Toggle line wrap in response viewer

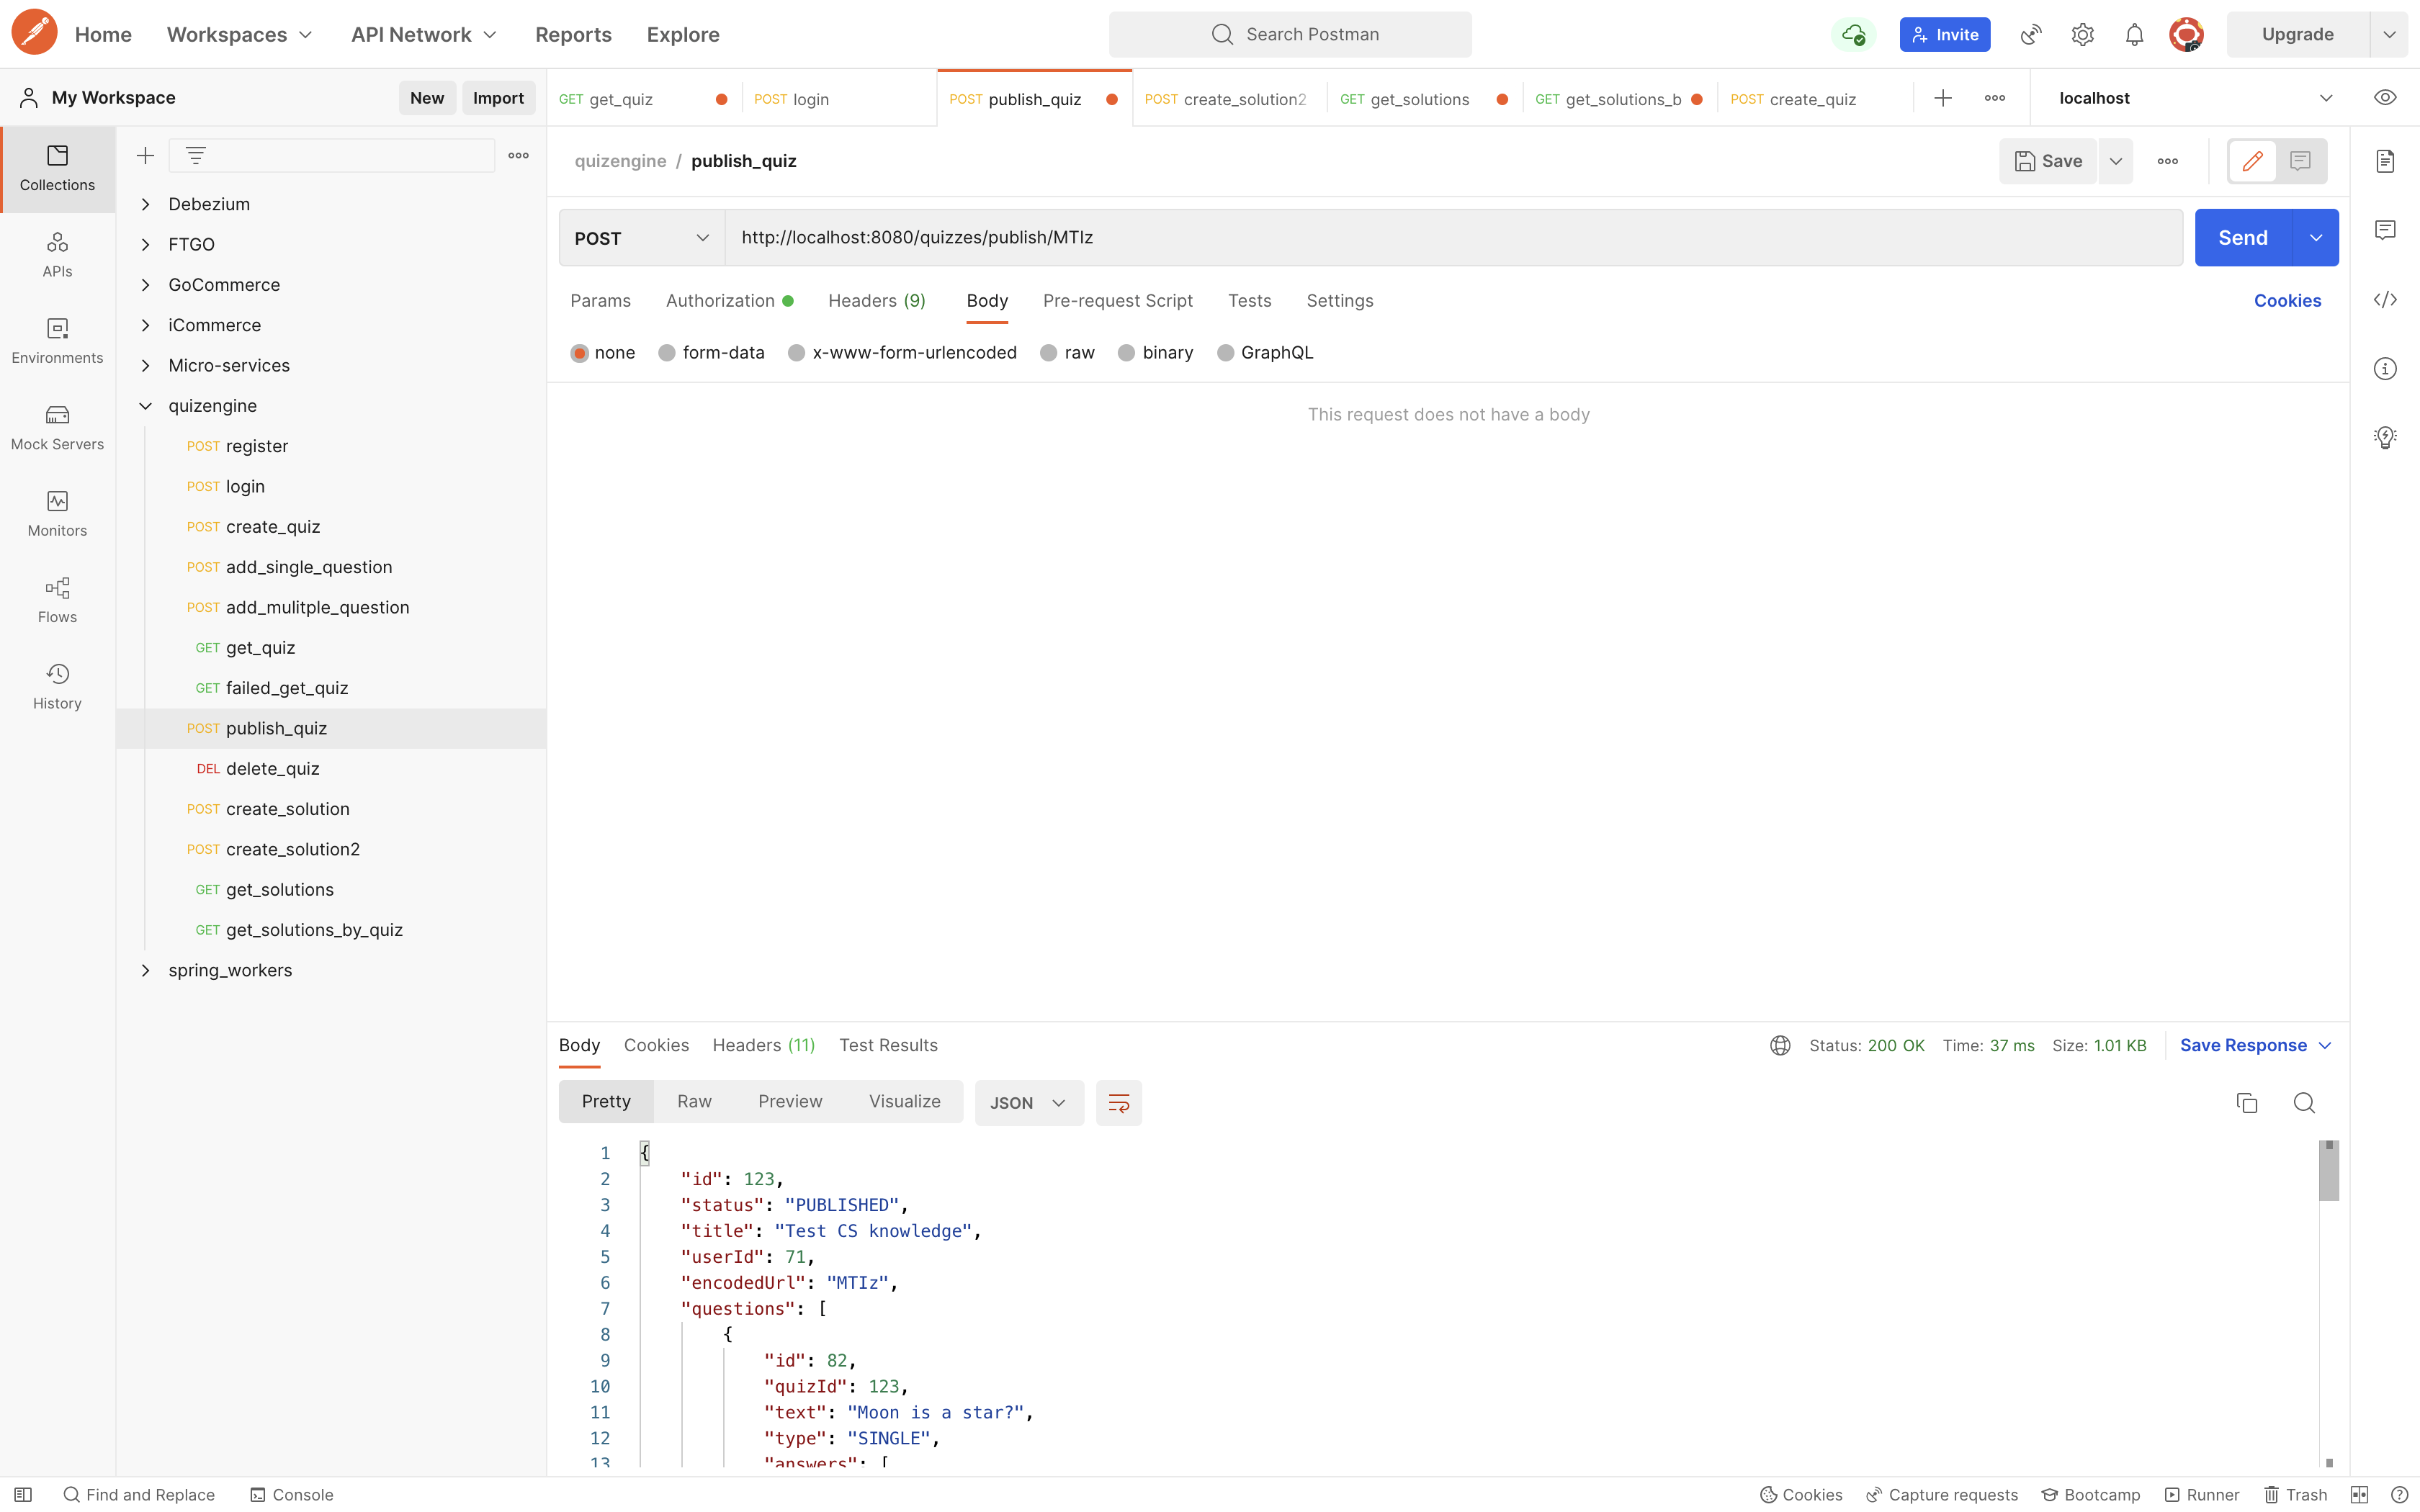pyautogui.click(x=1118, y=1102)
